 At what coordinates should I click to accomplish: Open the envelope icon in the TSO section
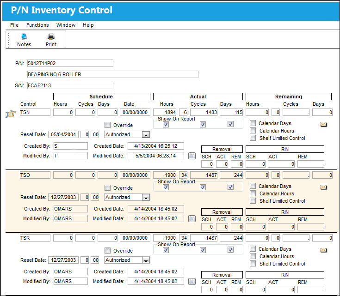[x=323, y=187]
